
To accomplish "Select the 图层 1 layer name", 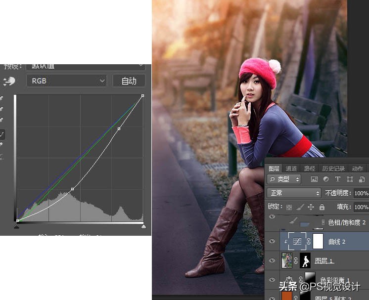I will click(324, 260).
